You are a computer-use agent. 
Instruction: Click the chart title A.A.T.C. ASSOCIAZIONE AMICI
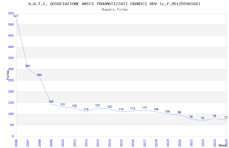coord(114,4)
